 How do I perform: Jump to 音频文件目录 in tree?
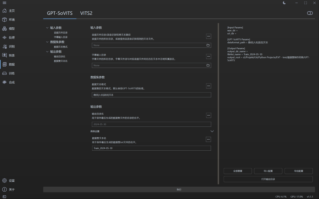click(61, 33)
